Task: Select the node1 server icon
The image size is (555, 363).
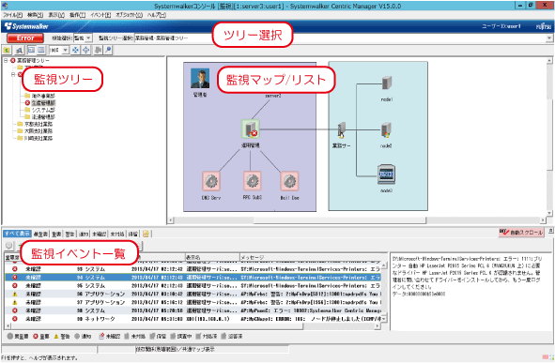Action: (x=387, y=83)
